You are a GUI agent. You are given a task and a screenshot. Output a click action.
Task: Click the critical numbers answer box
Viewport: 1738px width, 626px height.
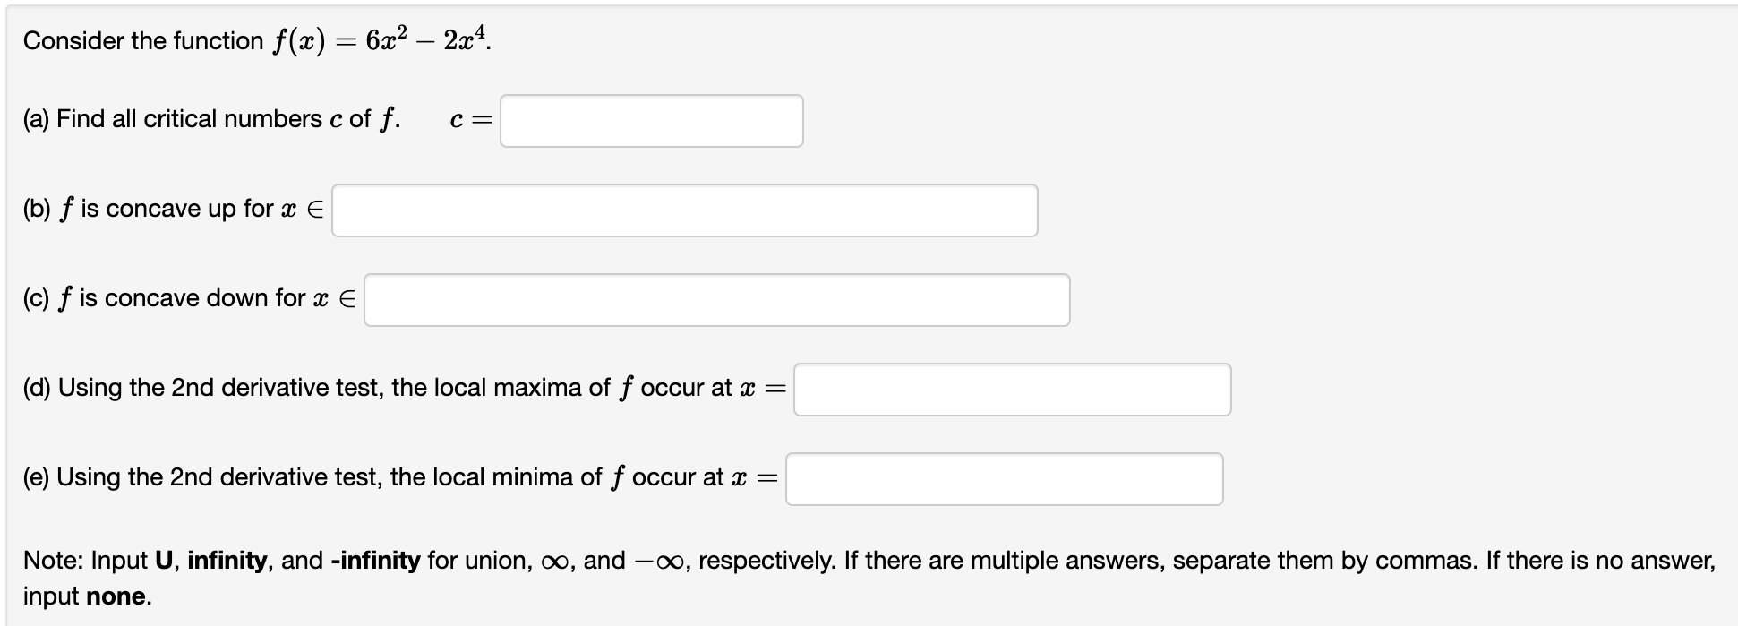pos(652,120)
